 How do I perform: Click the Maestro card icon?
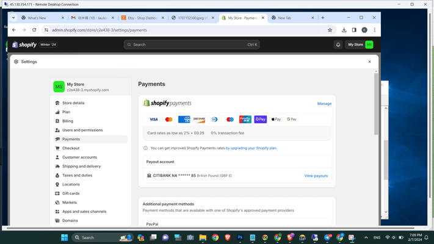(230, 120)
